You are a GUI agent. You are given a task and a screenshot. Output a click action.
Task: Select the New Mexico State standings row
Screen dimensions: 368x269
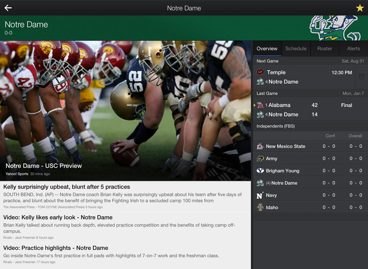click(310, 146)
